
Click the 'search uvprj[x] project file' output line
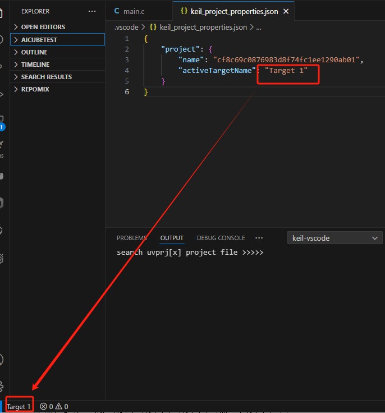tap(190, 253)
